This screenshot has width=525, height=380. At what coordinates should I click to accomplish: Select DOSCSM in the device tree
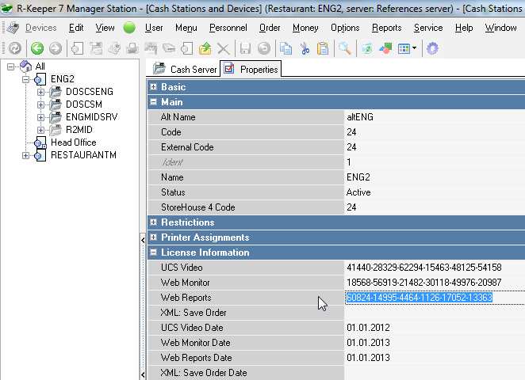84,104
